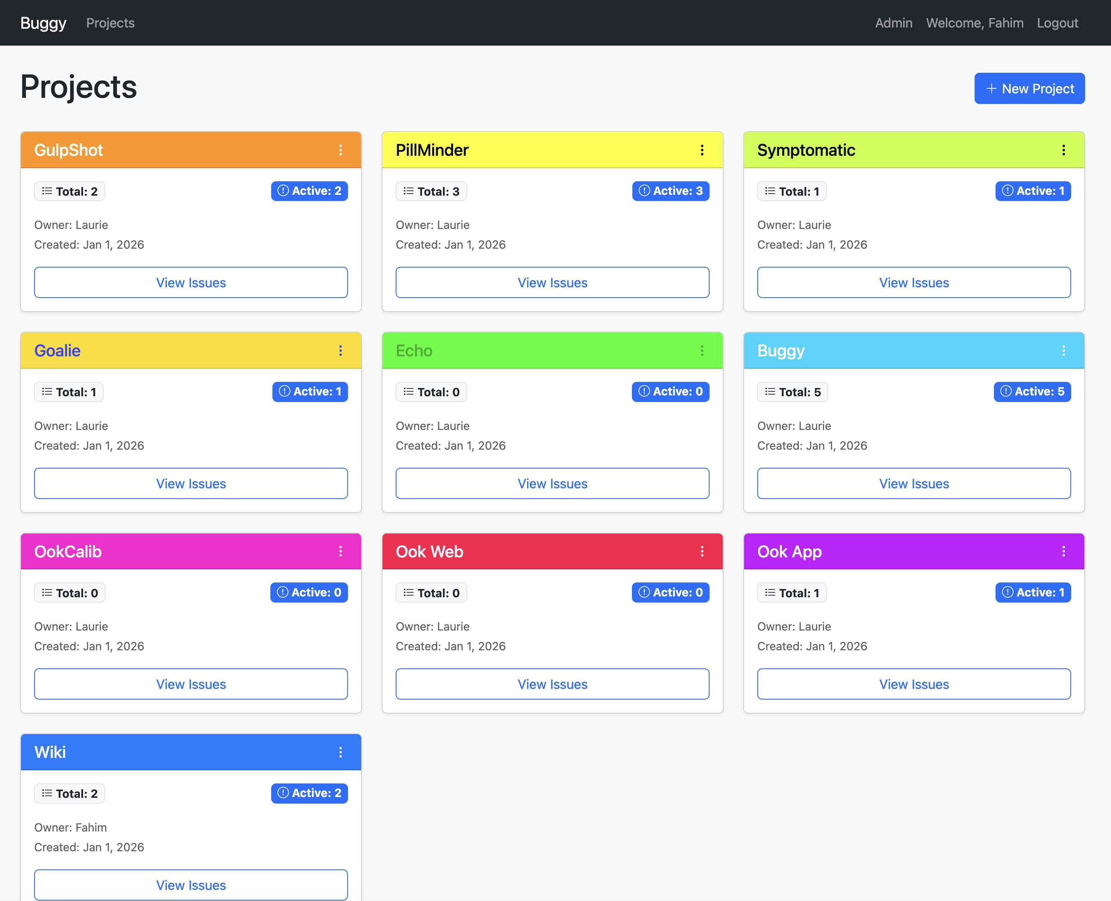
Task: View Issues for the Buggy project
Action: coord(913,484)
